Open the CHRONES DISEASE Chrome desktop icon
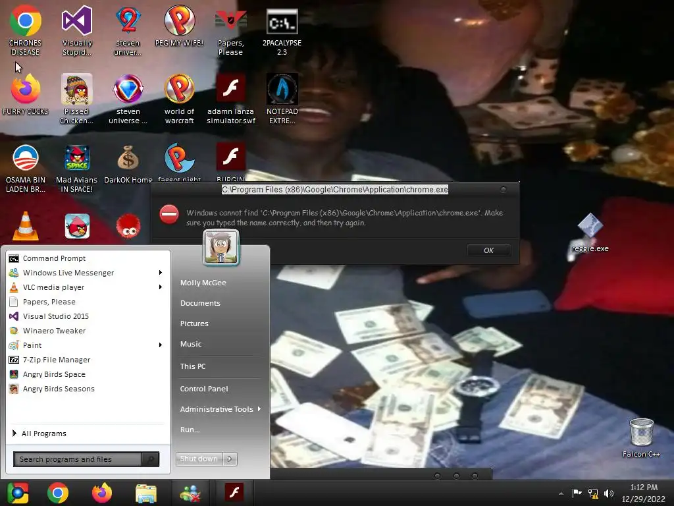 [26, 30]
